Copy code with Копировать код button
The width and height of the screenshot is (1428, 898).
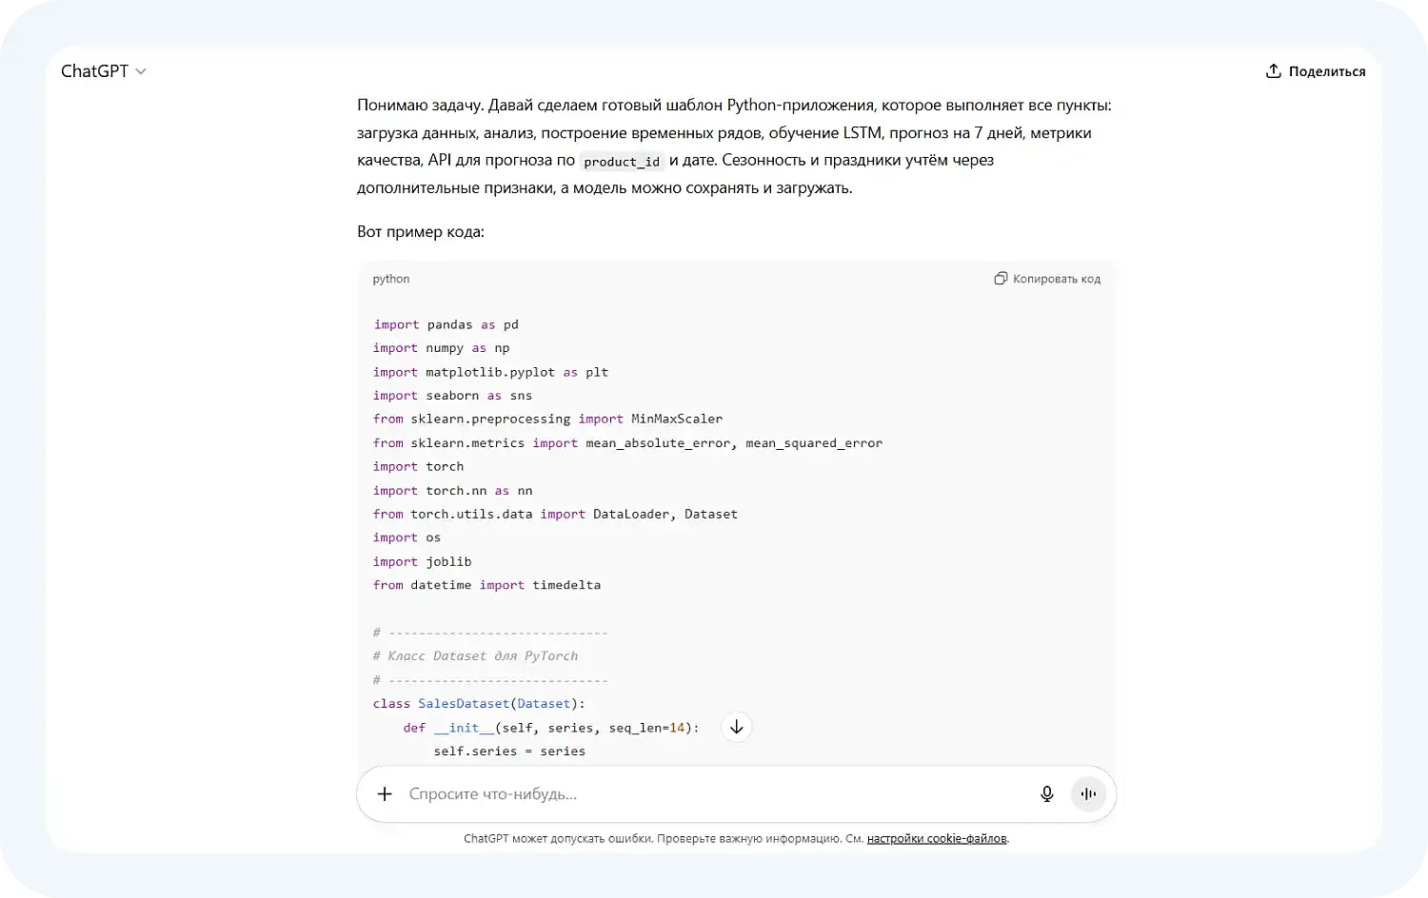(x=1047, y=279)
